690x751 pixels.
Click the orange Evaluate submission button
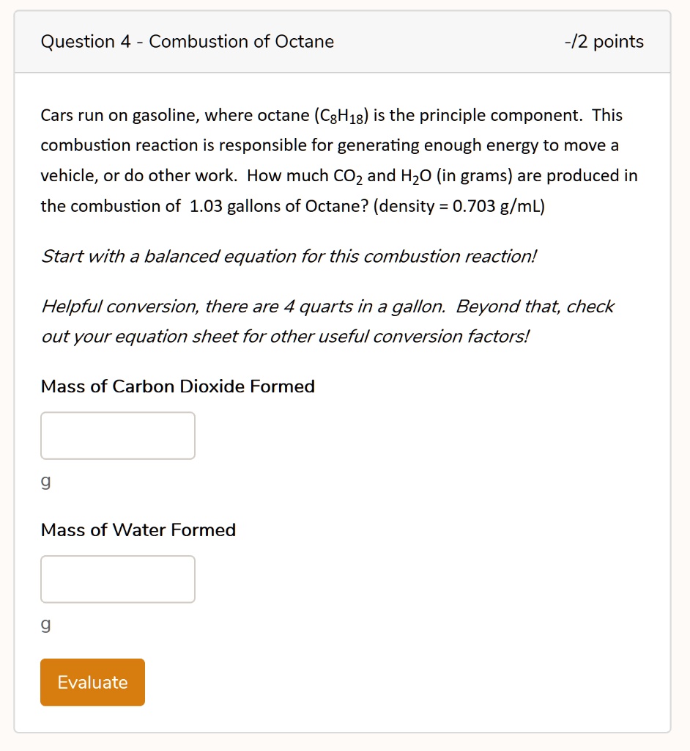pyautogui.click(x=92, y=682)
